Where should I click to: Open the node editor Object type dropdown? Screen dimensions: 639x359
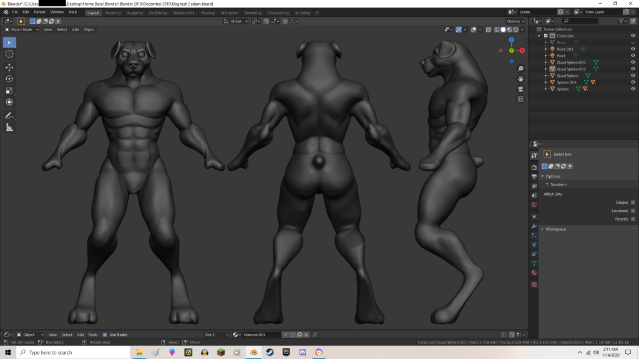[x=30, y=335]
